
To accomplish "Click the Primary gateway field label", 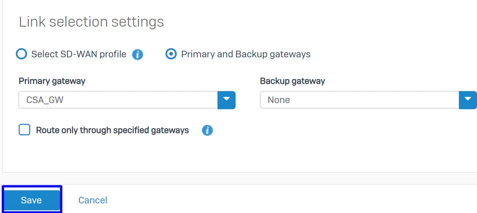I will coord(52,81).
